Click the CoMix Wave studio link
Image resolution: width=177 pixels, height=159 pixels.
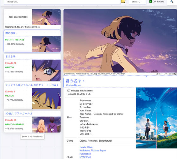click(x=86, y=147)
